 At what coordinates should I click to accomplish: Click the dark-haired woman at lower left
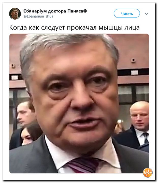pyautogui.click(x=27, y=136)
